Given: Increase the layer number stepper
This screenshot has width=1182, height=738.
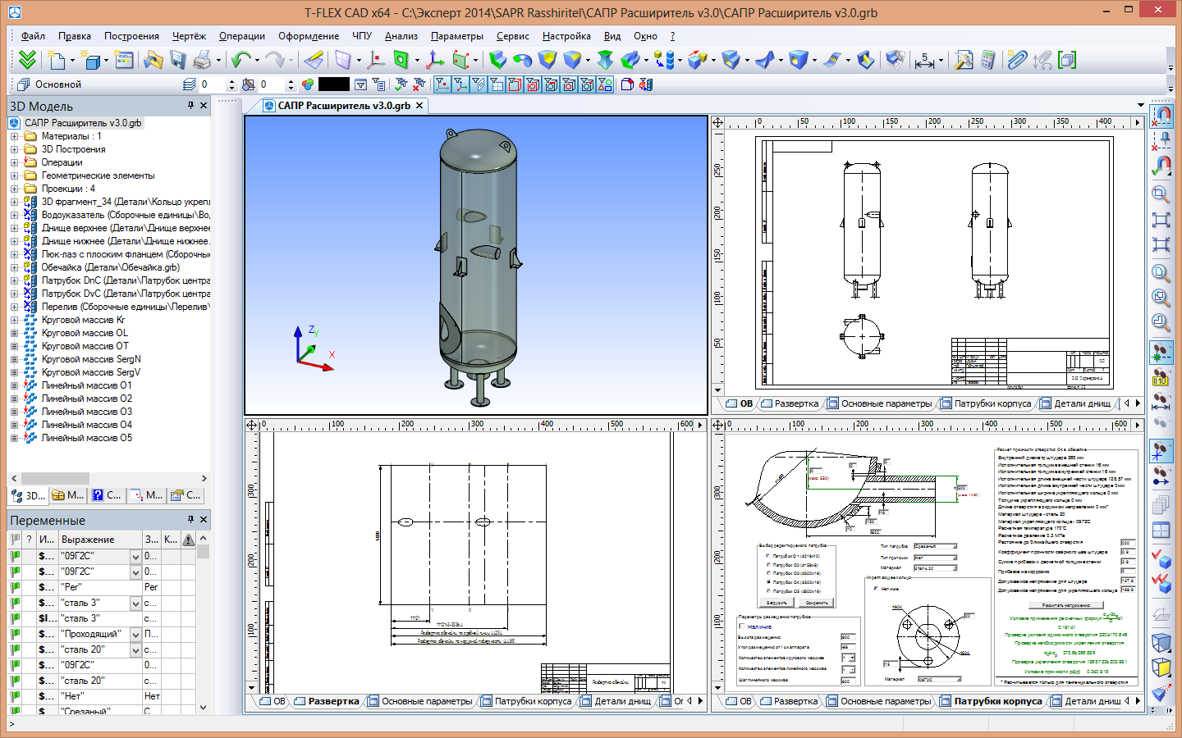Looking at the screenshot, I should pyautogui.click(x=231, y=81).
